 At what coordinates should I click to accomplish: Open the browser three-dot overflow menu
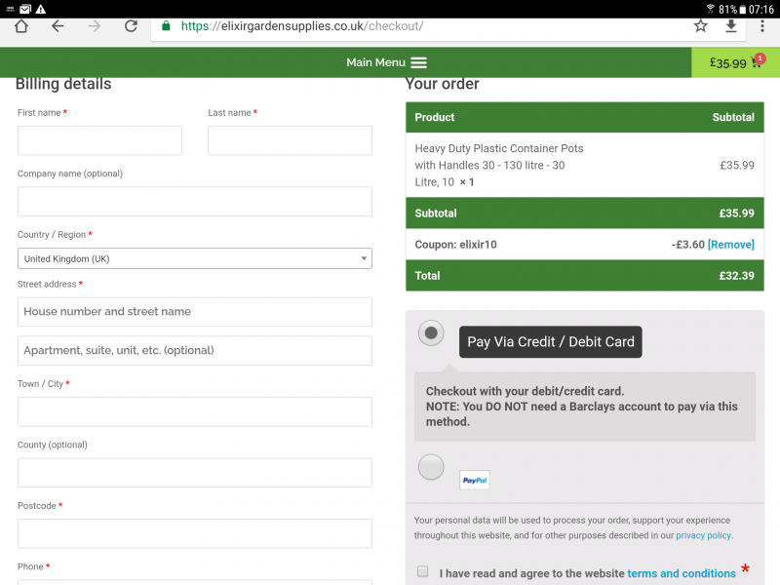click(762, 26)
